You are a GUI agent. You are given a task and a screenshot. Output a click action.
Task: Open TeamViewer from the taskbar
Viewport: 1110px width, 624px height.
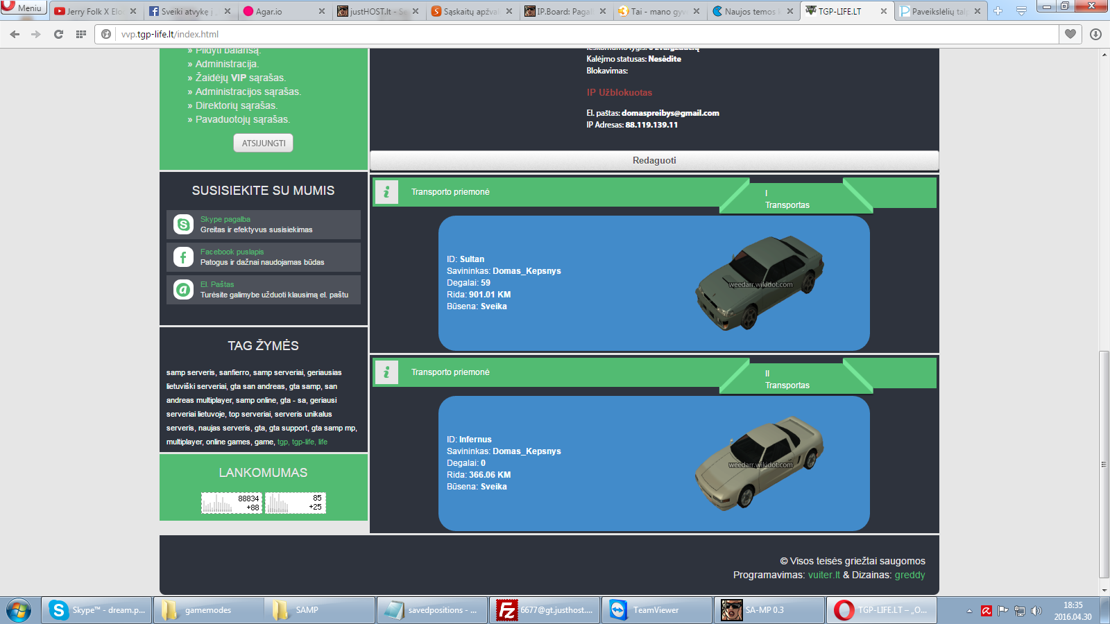pos(657,610)
